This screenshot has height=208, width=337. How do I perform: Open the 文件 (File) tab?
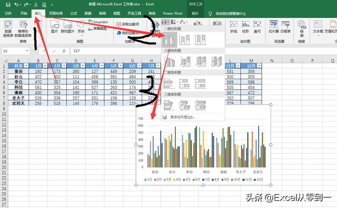pyautogui.click(x=8, y=13)
